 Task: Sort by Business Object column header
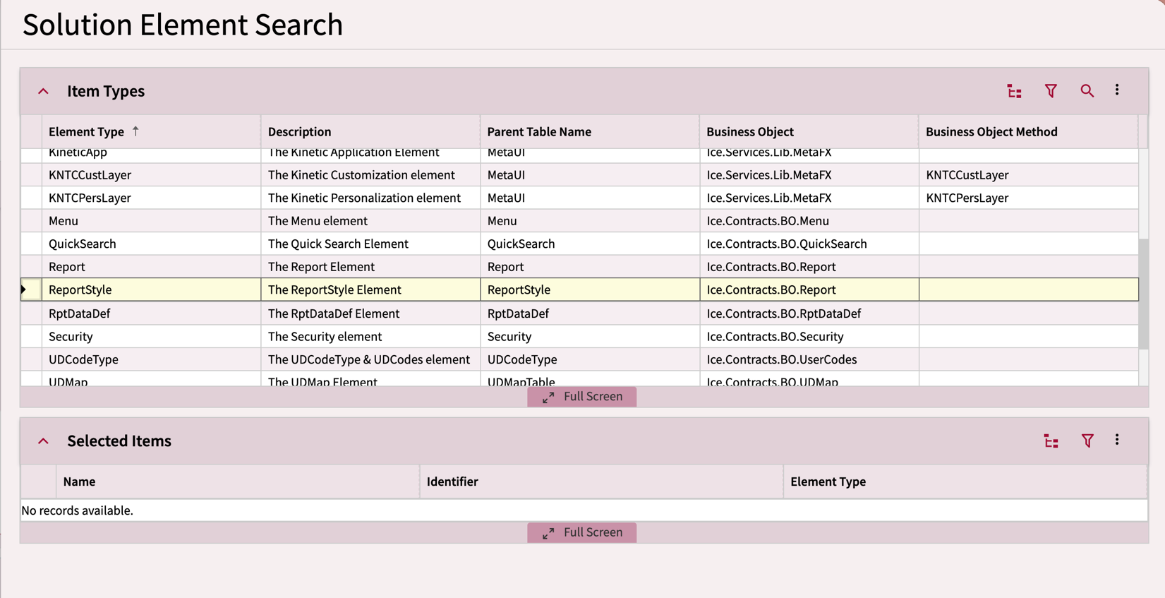pos(809,132)
